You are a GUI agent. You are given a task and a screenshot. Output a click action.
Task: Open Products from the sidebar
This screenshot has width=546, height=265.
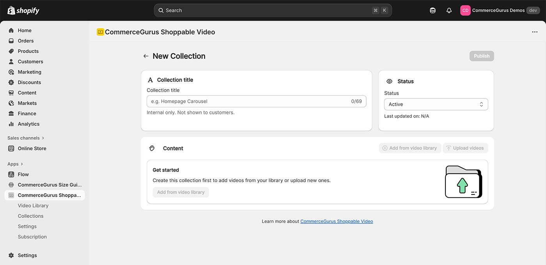pos(28,51)
